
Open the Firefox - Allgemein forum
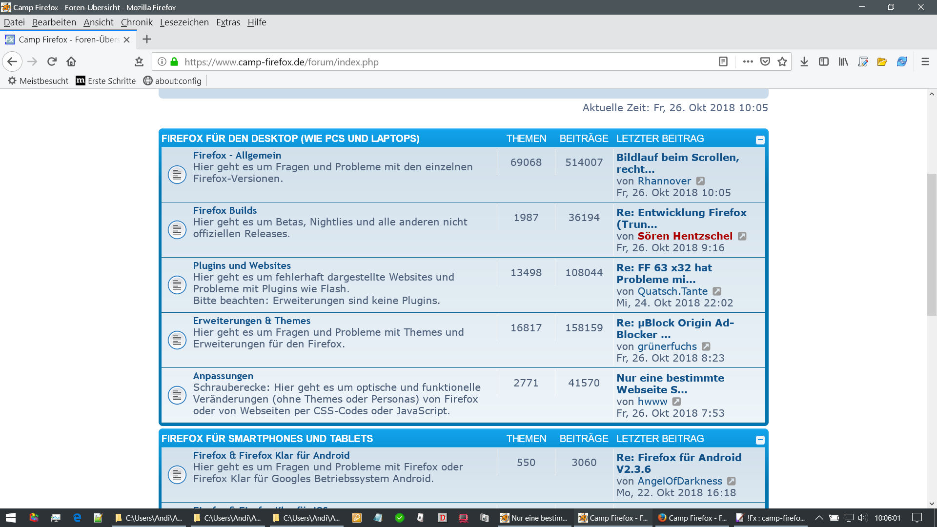pos(237,155)
